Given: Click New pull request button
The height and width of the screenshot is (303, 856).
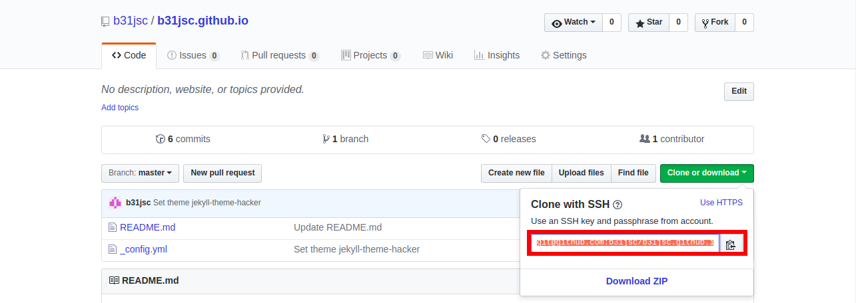Looking at the screenshot, I should click(x=222, y=173).
